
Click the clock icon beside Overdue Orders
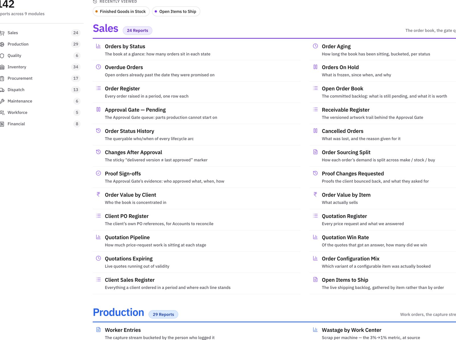pyautogui.click(x=98, y=67)
